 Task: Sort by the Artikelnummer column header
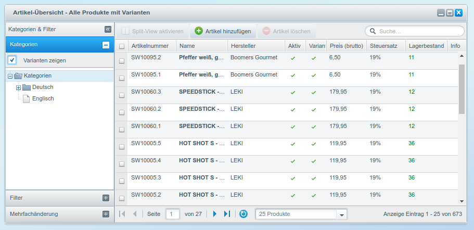click(x=150, y=46)
